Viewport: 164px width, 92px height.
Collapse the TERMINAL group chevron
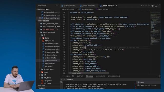coord(64,79)
